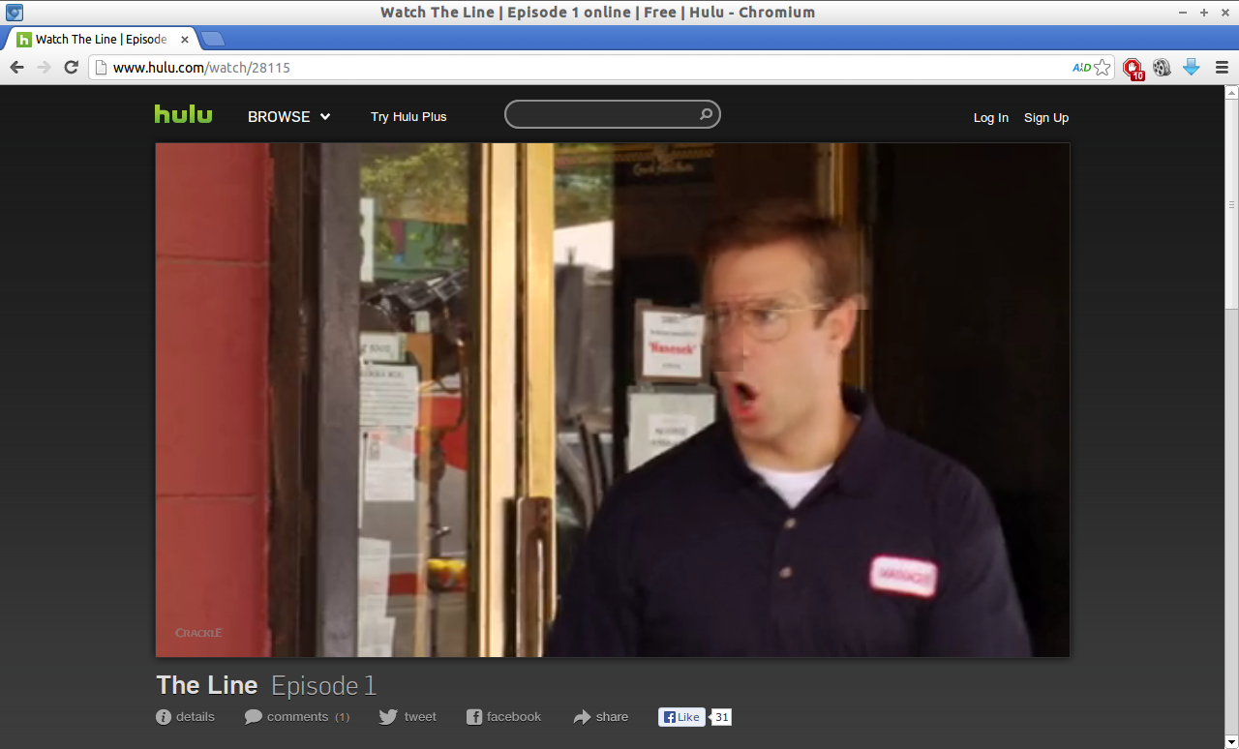Bookmark this page with the star icon
This screenshot has width=1239, height=749.
[x=1103, y=68]
